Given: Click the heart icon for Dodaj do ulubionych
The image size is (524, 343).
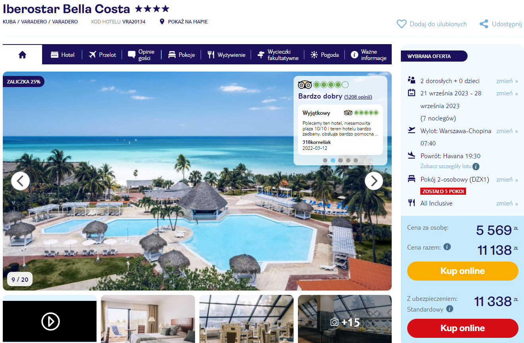Looking at the screenshot, I should click(402, 24).
